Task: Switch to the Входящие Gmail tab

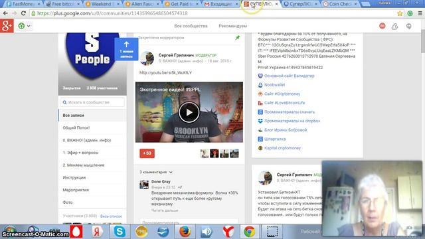Action: tap(221, 4)
